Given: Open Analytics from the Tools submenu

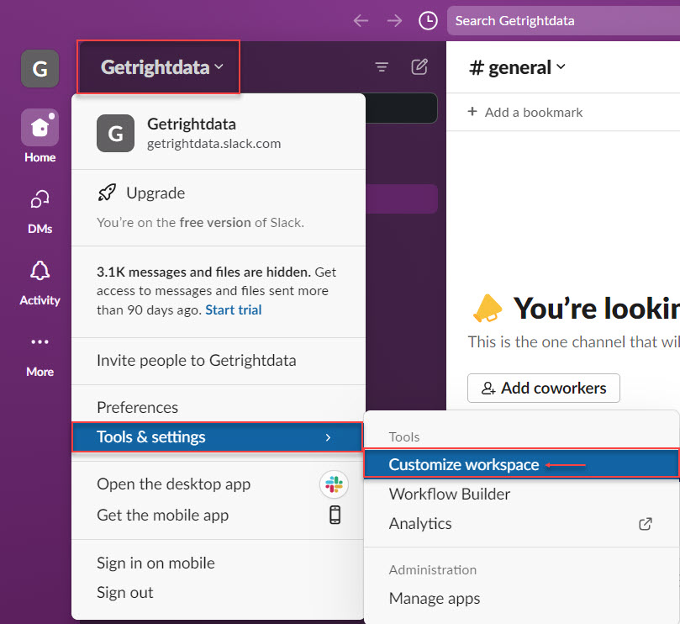Looking at the screenshot, I should click(521, 524).
